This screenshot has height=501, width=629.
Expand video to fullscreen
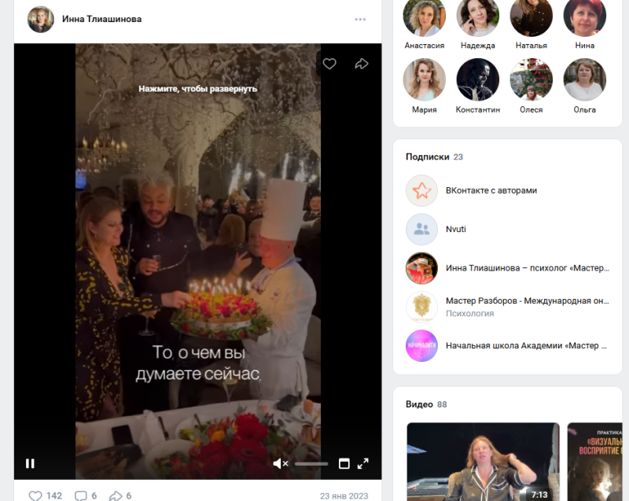tap(363, 463)
